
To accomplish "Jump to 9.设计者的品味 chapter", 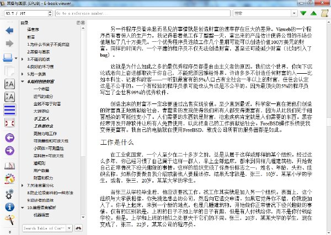I will tap(40, 200).
